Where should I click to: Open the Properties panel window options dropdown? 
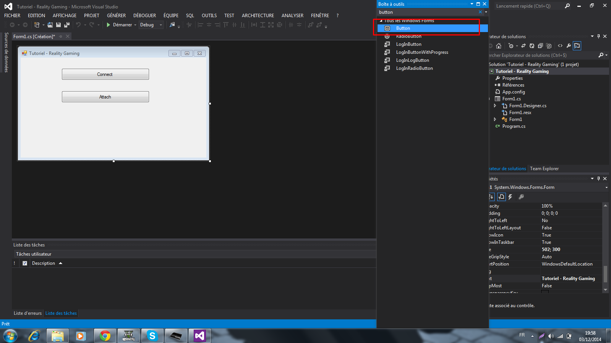tap(592, 178)
